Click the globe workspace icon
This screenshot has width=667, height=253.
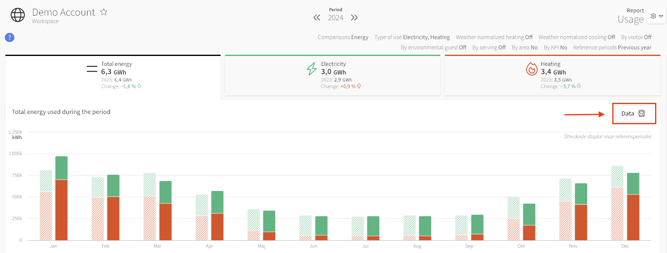click(18, 15)
